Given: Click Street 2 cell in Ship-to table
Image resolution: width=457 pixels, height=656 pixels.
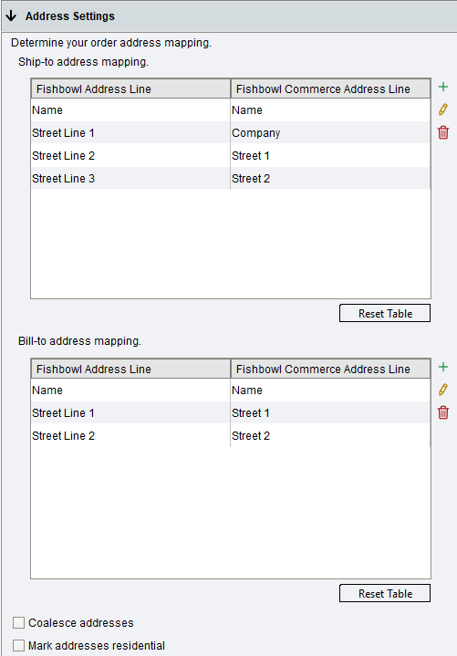Looking at the screenshot, I should click(x=330, y=179).
